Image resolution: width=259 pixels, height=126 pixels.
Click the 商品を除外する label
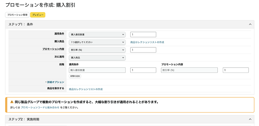pyautogui.click(x=56, y=88)
